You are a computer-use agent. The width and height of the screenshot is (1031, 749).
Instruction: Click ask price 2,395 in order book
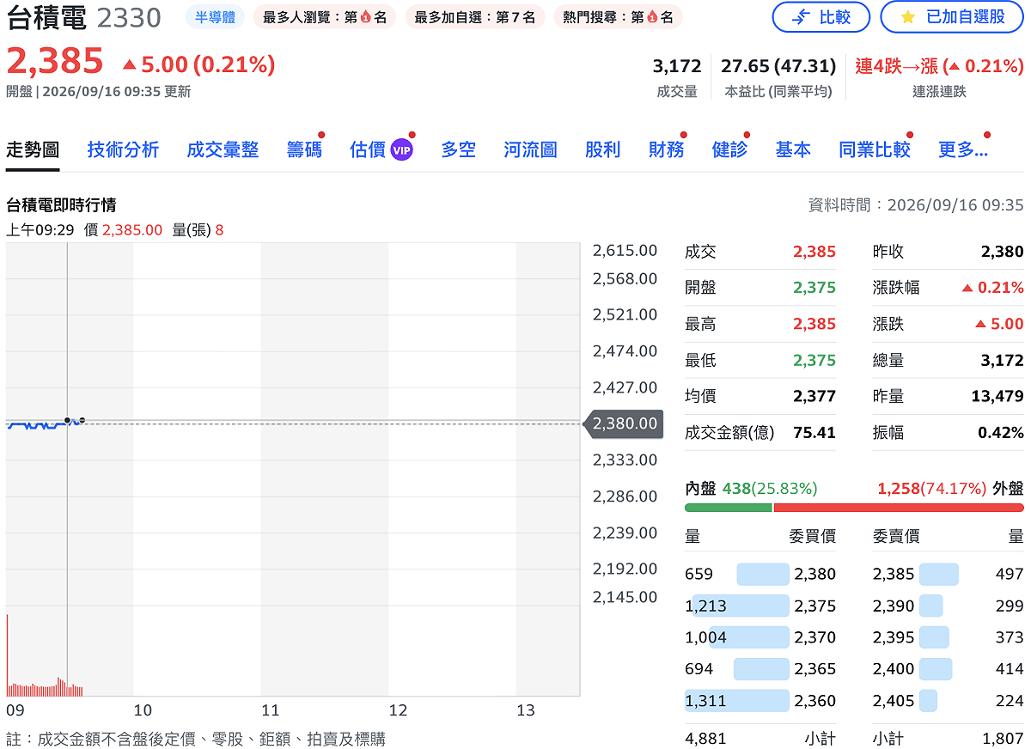[894, 637]
